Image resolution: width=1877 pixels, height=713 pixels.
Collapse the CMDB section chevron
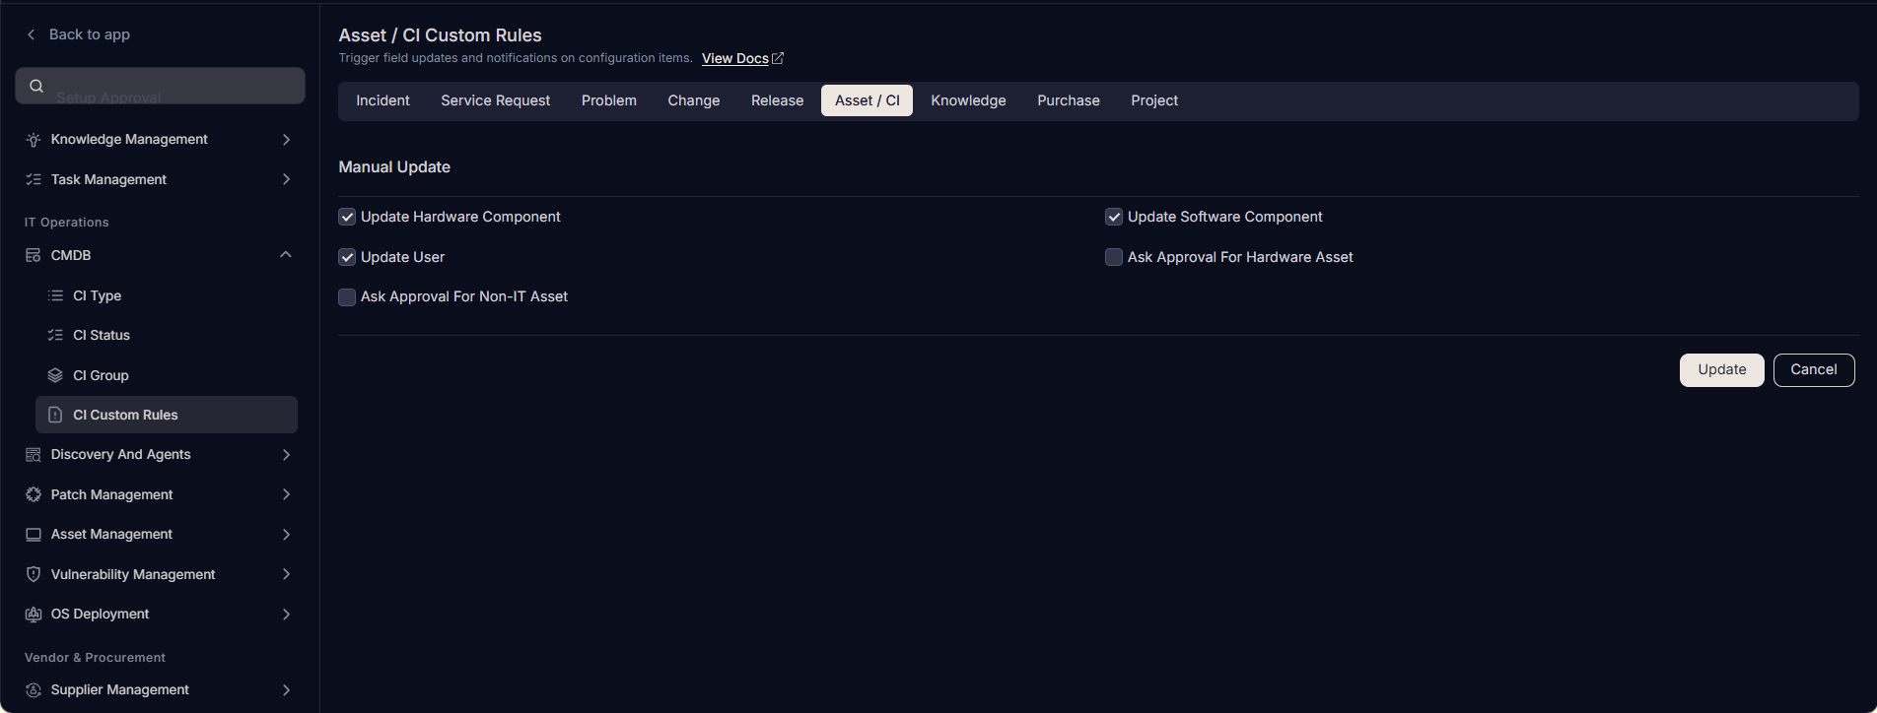click(x=286, y=255)
